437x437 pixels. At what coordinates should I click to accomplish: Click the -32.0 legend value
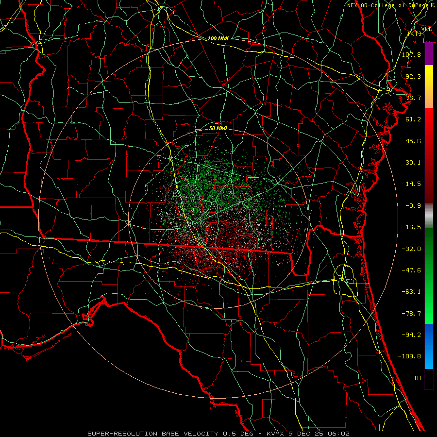pyautogui.click(x=411, y=249)
